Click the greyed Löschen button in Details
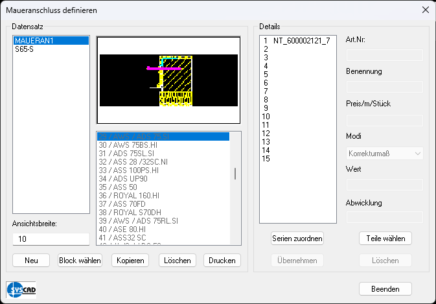This screenshot has width=436, height=304. (x=385, y=261)
